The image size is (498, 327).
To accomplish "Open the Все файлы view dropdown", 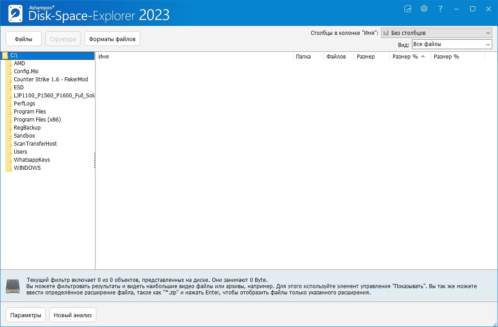I will (x=451, y=44).
